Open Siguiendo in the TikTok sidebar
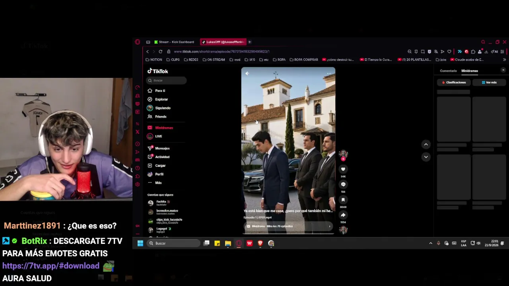The width and height of the screenshot is (509, 286). tap(159, 108)
